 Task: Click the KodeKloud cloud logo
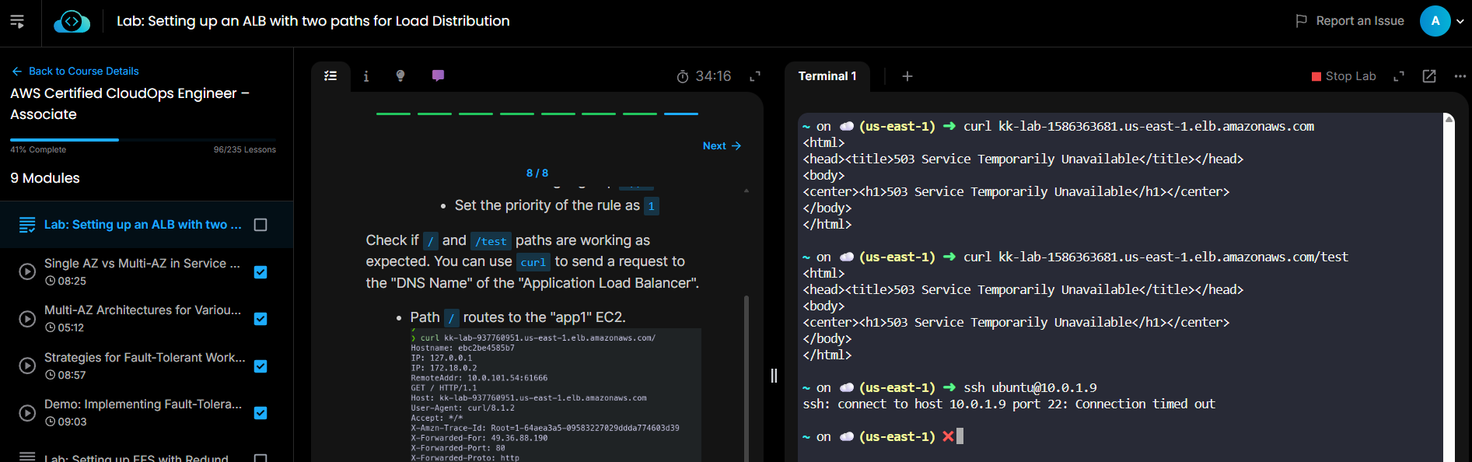click(72, 22)
